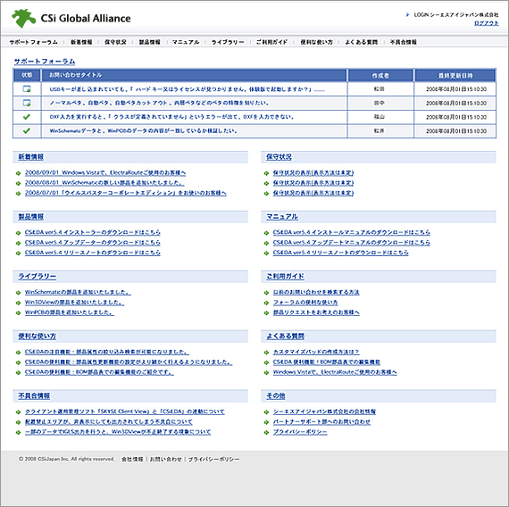Open リリースノート download link under 製品情報
The width and height of the screenshot is (509, 507).
[x=93, y=253]
